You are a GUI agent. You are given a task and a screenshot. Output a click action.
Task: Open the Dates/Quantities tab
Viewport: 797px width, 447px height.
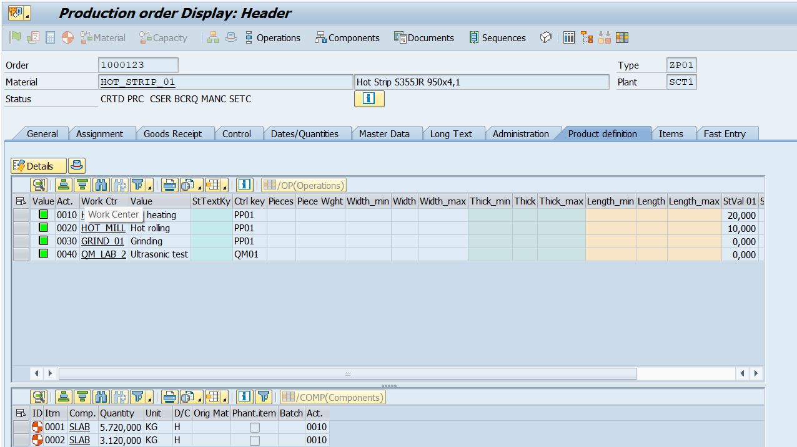coord(304,134)
